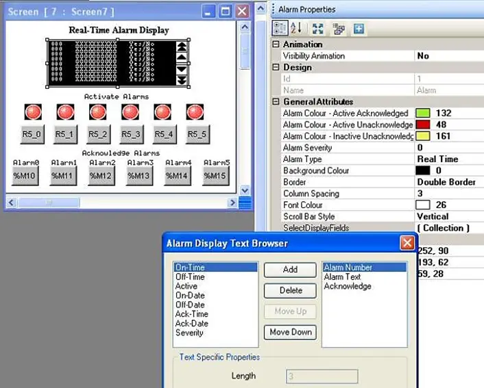Click the Add button in Text Browser
This screenshot has width=484, height=388.
pyautogui.click(x=290, y=270)
